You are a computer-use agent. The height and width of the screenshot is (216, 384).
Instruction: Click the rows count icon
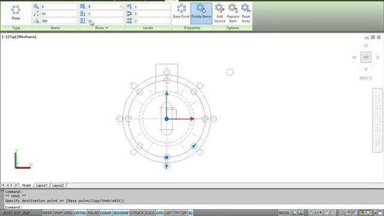[83, 7]
